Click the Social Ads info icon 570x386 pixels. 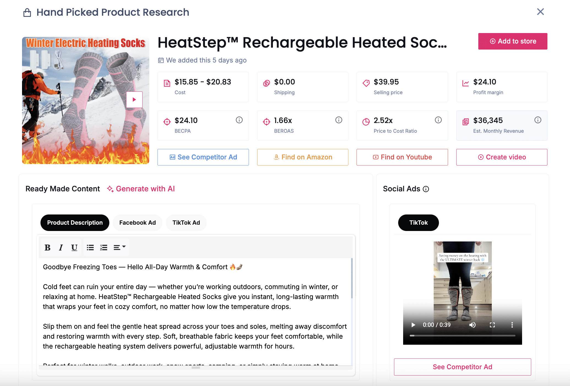[426, 189]
